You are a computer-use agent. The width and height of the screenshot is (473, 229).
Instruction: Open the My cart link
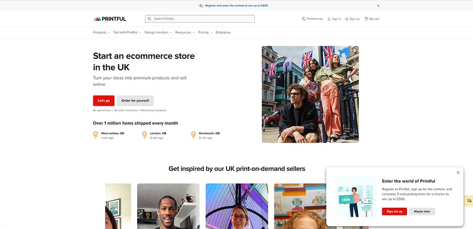point(374,19)
